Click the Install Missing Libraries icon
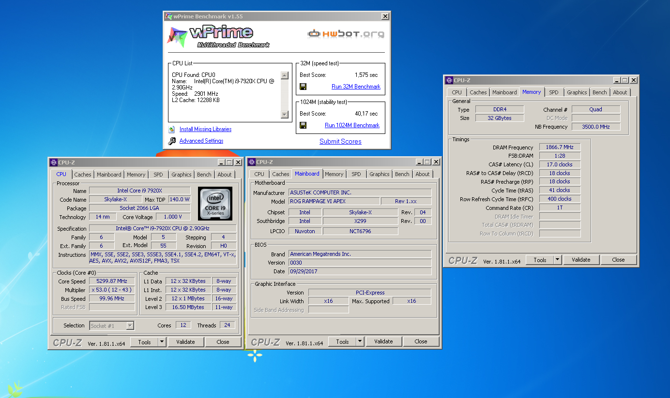Image resolution: width=670 pixels, height=398 pixels. pos(171,129)
